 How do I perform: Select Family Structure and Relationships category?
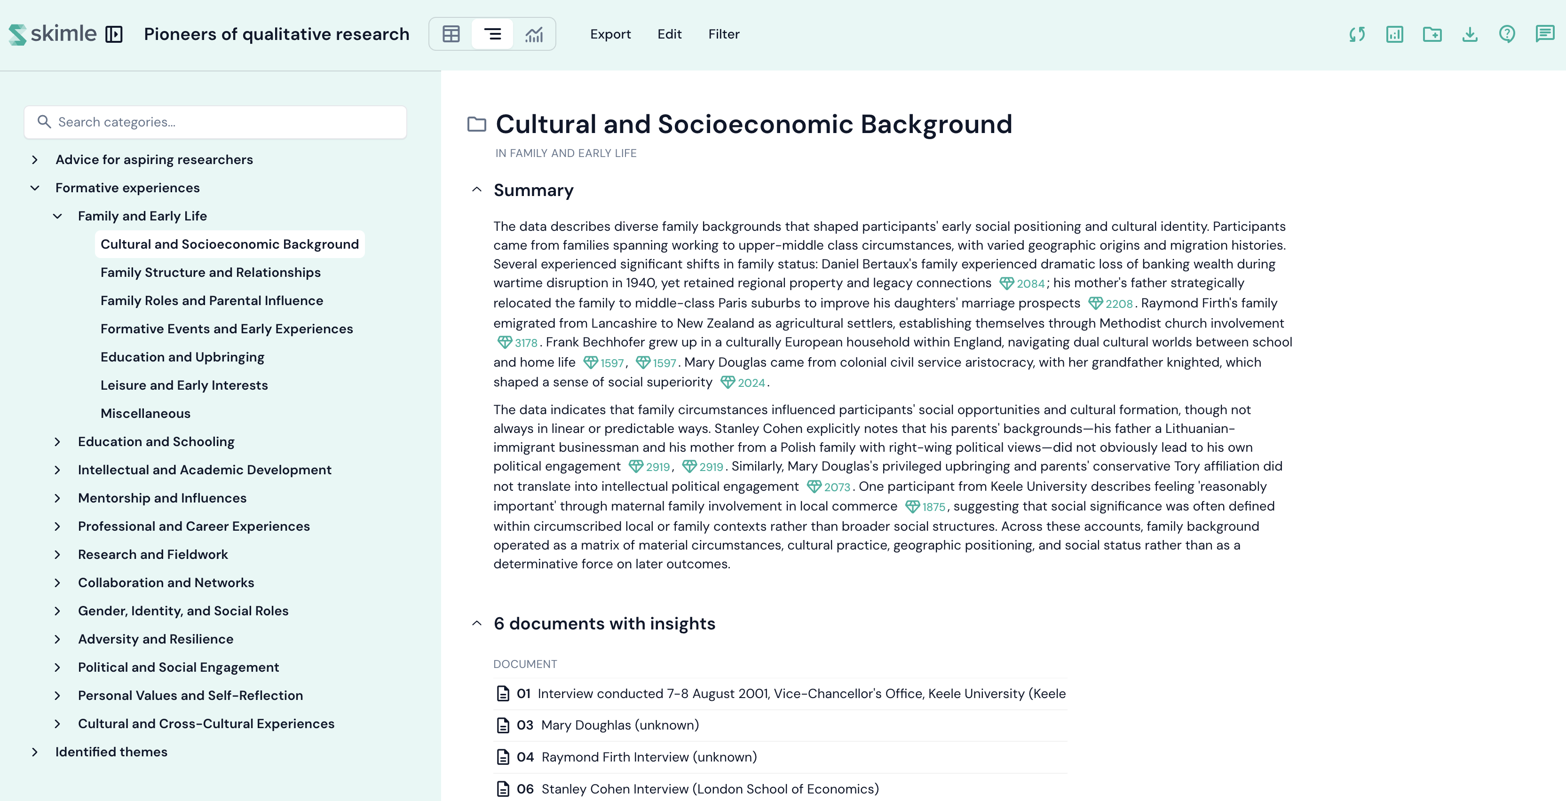(x=210, y=273)
